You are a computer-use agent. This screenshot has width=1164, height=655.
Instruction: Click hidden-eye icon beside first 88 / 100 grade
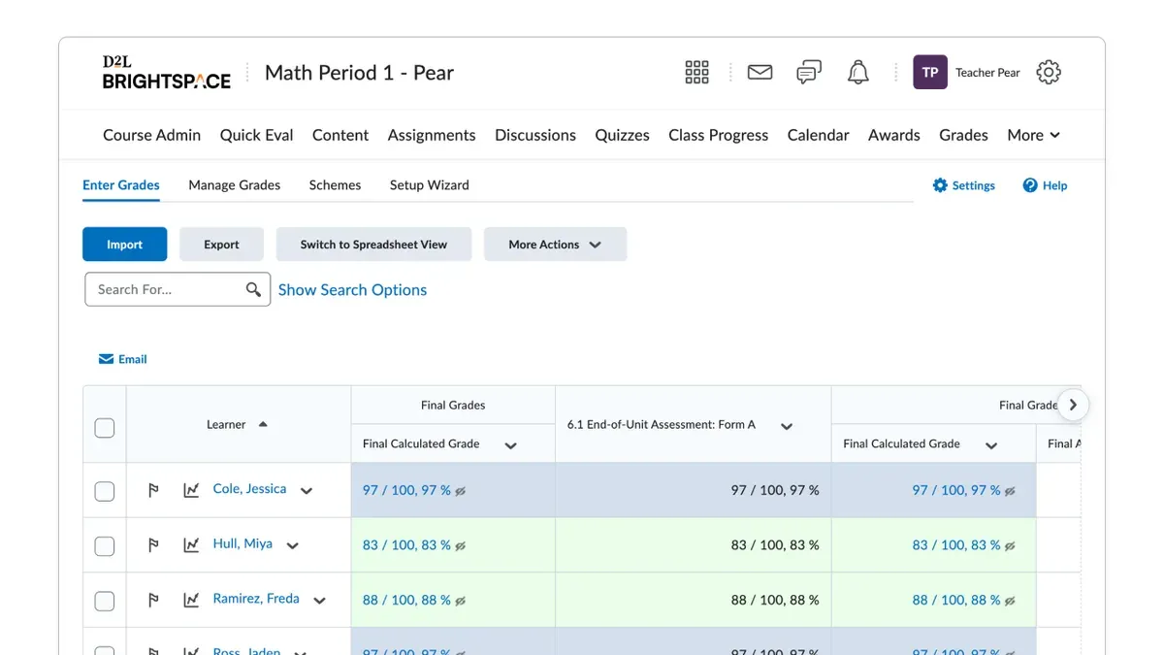tap(461, 602)
